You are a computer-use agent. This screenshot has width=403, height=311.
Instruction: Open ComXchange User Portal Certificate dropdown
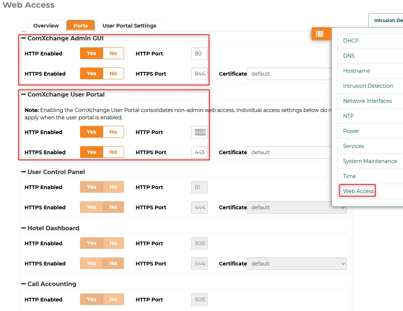(289, 152)
